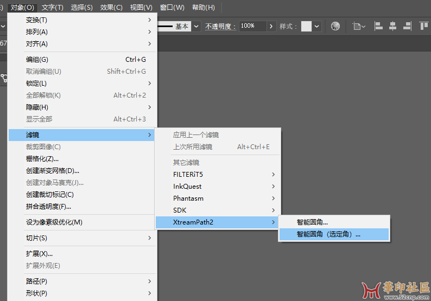Choose 拼合透明度(F)... menu item
The height and width of the screenshot is (301, 431).
pyautogui.click(x=81, y=207)
